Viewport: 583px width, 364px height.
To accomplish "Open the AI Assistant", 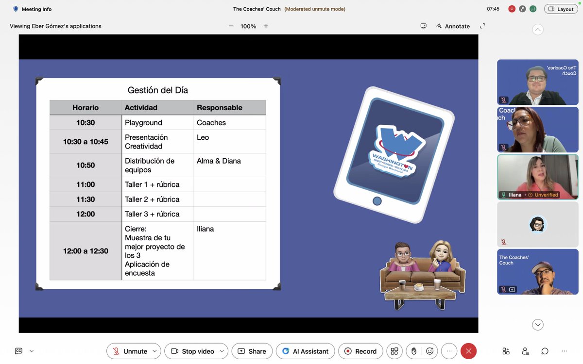I will click(305, 351).
